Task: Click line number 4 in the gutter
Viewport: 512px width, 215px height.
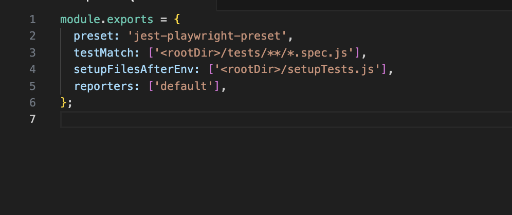Action: tap(32, 69)
